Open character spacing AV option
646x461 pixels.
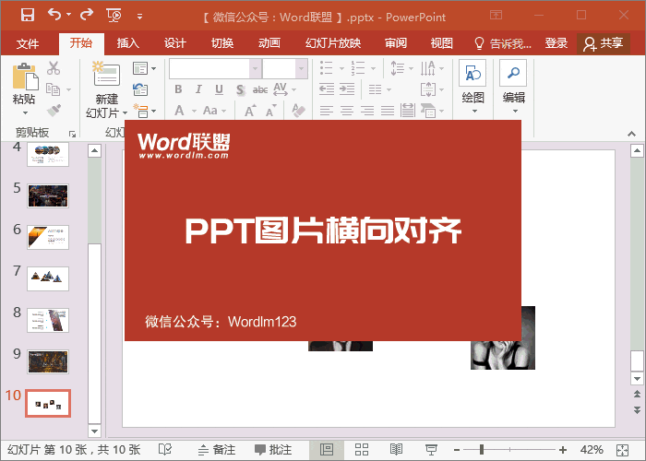[284, 89]
